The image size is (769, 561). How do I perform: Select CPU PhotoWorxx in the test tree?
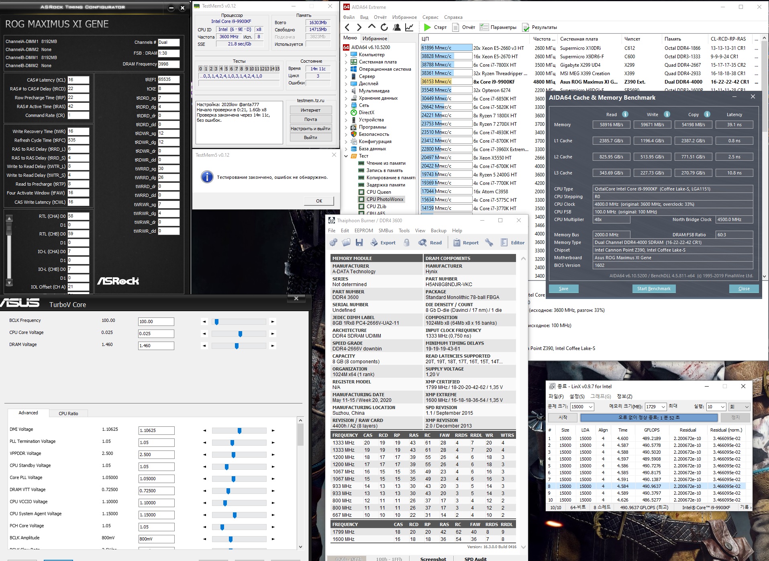tap(384, 199)
